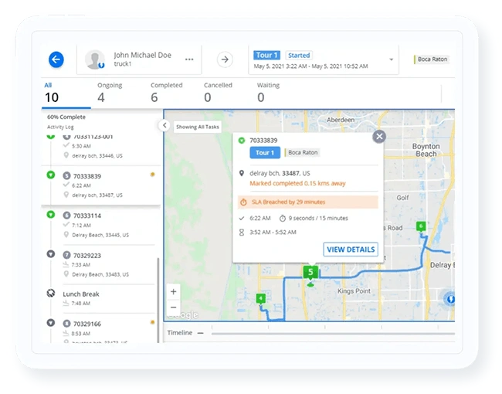This screenshot has height=394, width=502.
Task: Click the orange dot on task 70333839
Action: pos(152,175)
